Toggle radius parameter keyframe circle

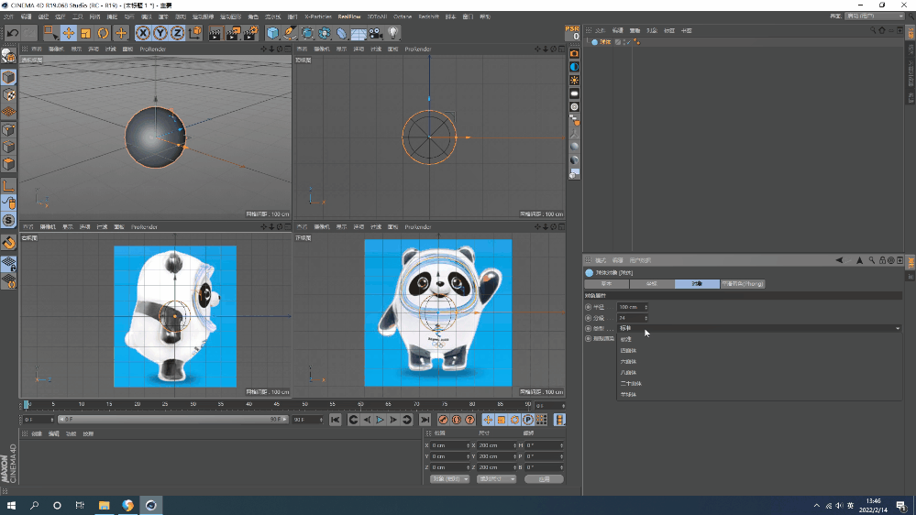pos(589,307)
